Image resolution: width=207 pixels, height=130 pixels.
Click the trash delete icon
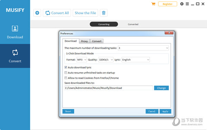point(103,13)
